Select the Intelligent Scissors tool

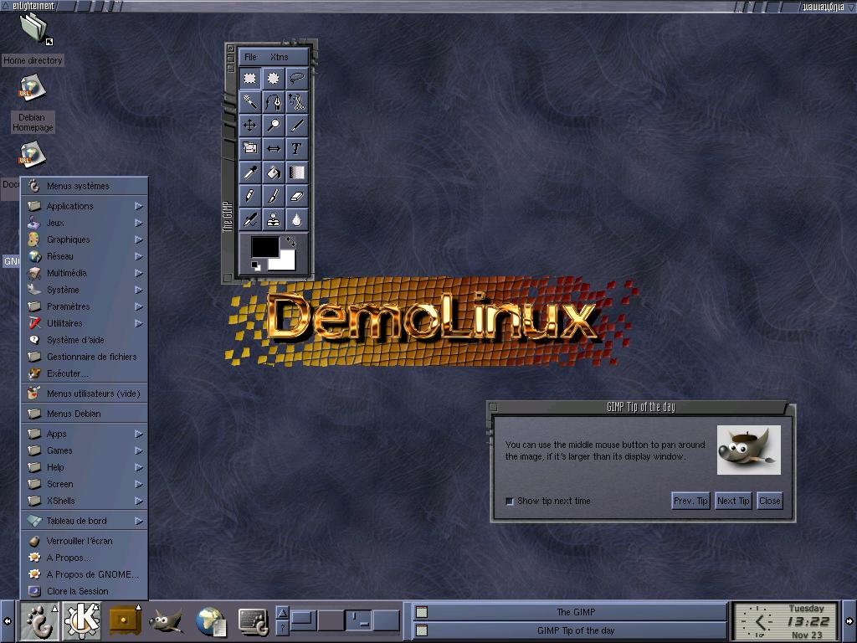[x=297, y=101]
